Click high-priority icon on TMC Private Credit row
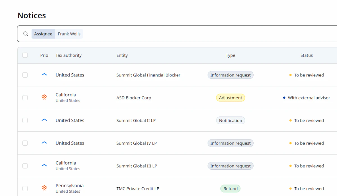The width and height of the screenshot is (337, 196). point(44,188)
